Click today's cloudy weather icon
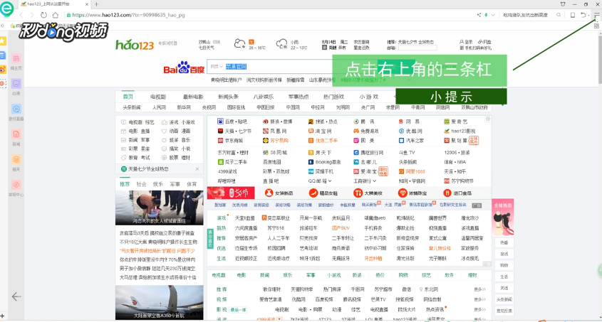The height and width of the screenshot is (322, 602). click(x=240, y=43)
